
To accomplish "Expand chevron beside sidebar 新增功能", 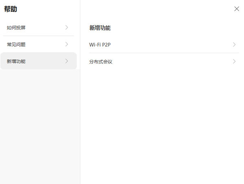I will coord(67,61).
